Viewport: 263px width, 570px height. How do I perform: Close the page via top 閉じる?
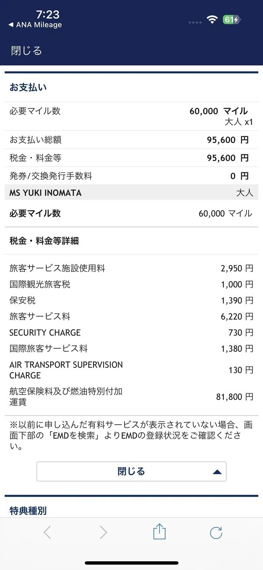tap(27, 51)
